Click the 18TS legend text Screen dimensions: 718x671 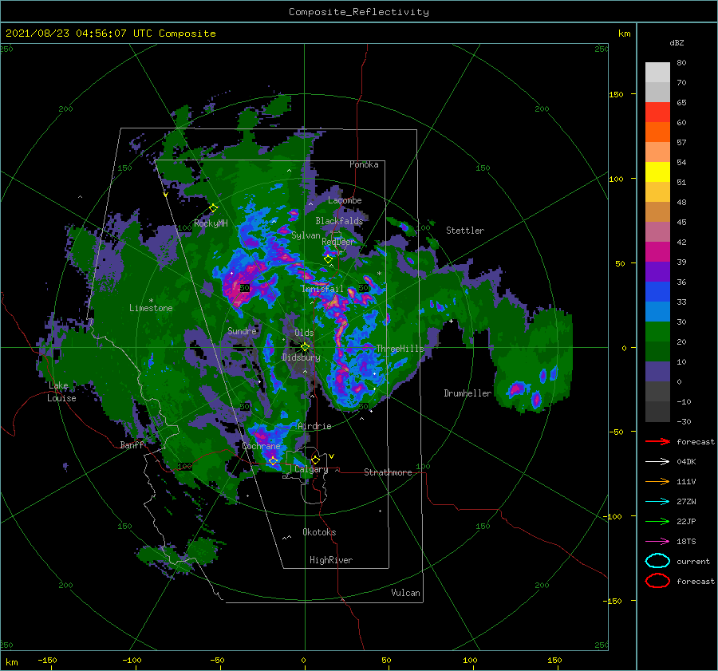click(x=686, y=542)
